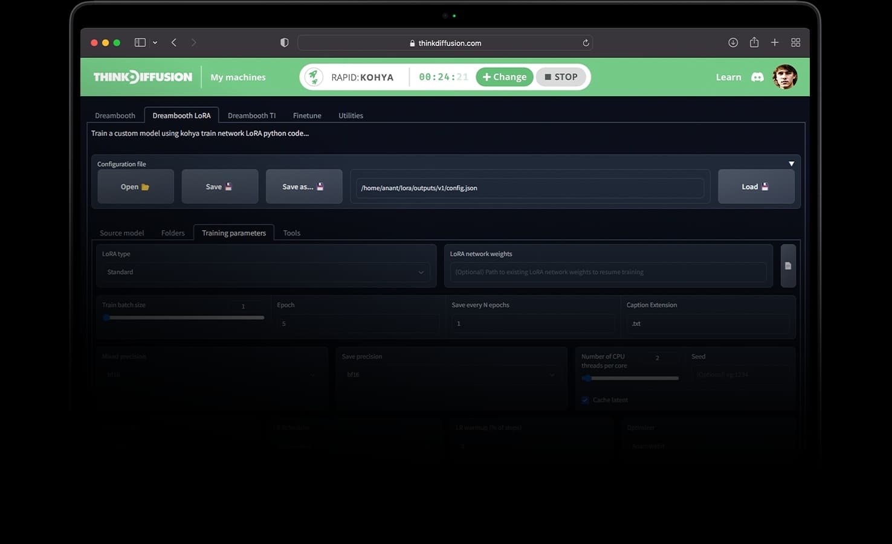This screenshot has width=892, height=544.
Task: Open the privacy shield icon
Action: click(284, 42)
